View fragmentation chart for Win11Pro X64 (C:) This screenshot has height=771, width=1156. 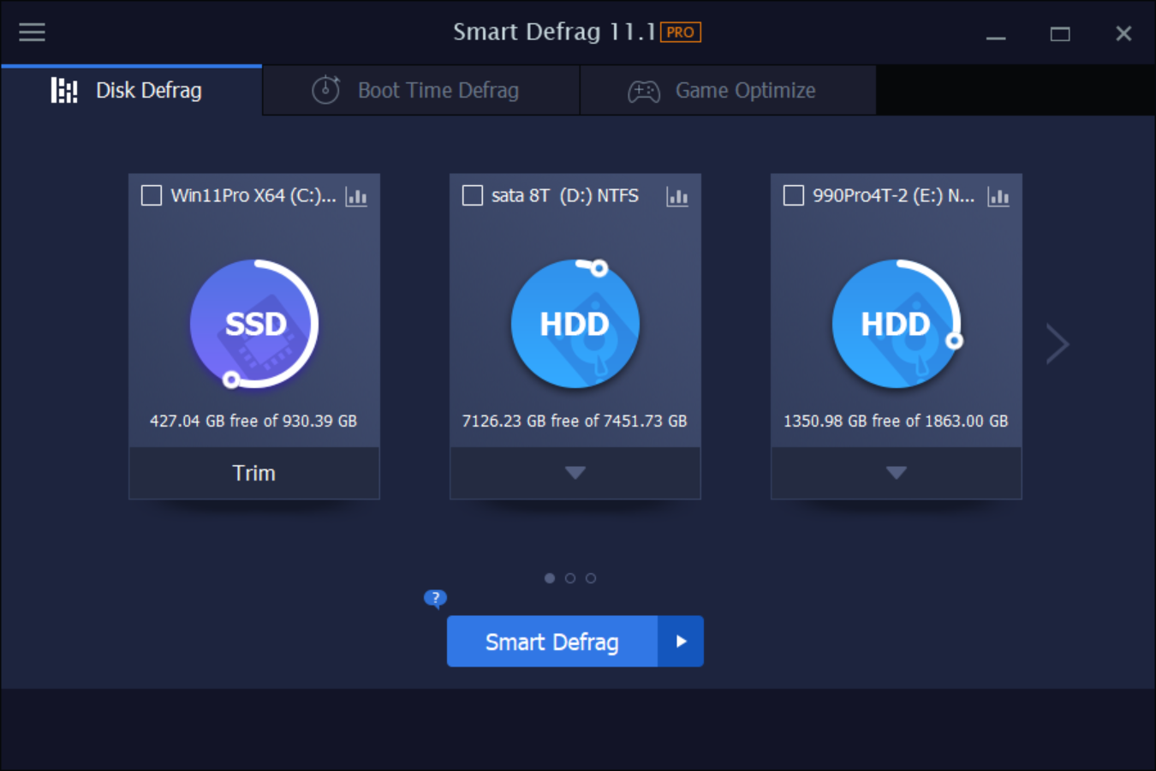click(356, 196)
